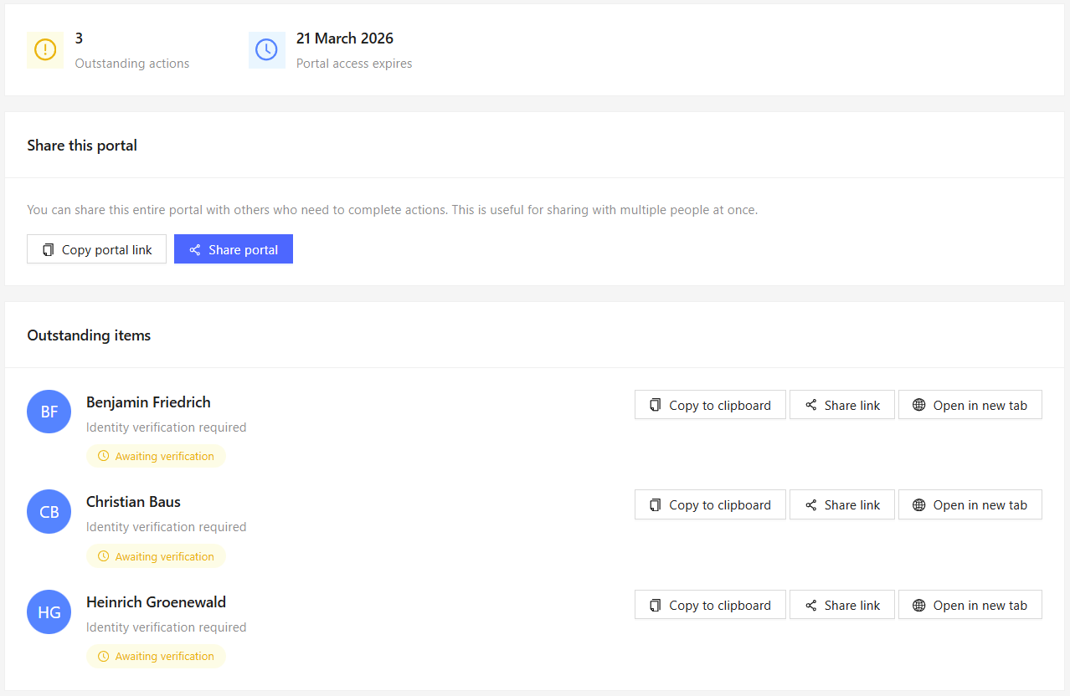Click the yellow outstanding actions warning icon
This screenshot has height=696, width=1070.
(45, 50)
